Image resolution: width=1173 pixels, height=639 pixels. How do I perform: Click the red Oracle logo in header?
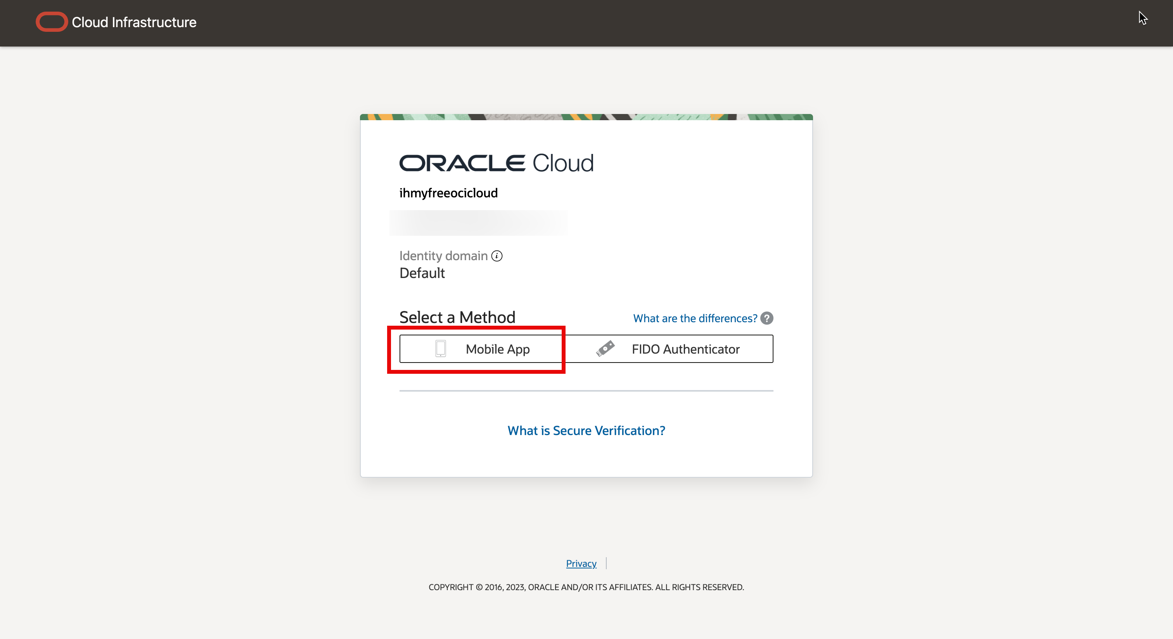point(52,22)
